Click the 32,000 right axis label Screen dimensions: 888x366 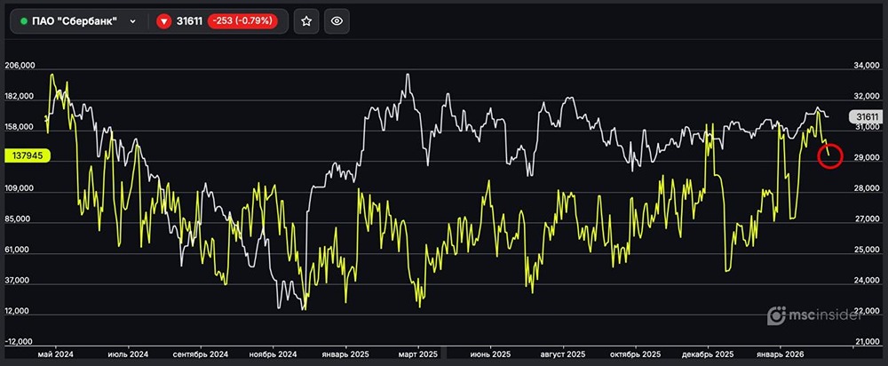tap(867, 97)
